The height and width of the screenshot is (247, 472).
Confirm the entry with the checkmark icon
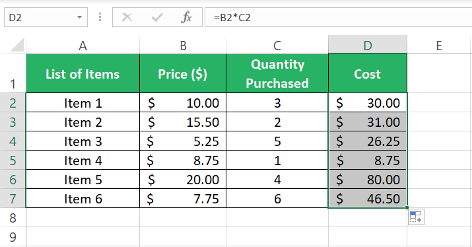157,17
